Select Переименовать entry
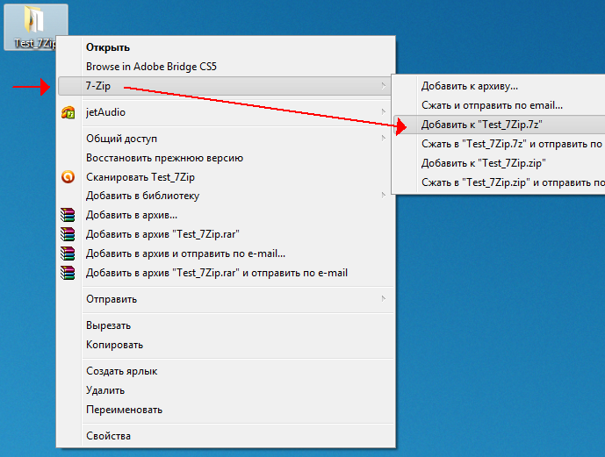Viewport: 605px width, 457px height. point(226,410)
